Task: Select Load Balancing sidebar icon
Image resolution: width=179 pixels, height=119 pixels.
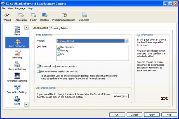Action: [x=17, y=43]
